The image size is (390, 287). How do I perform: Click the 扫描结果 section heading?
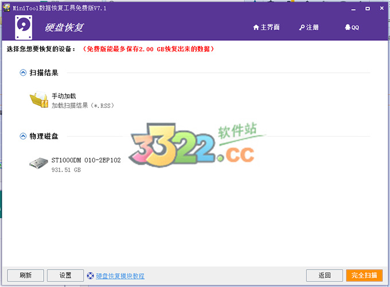pos(44,73)
